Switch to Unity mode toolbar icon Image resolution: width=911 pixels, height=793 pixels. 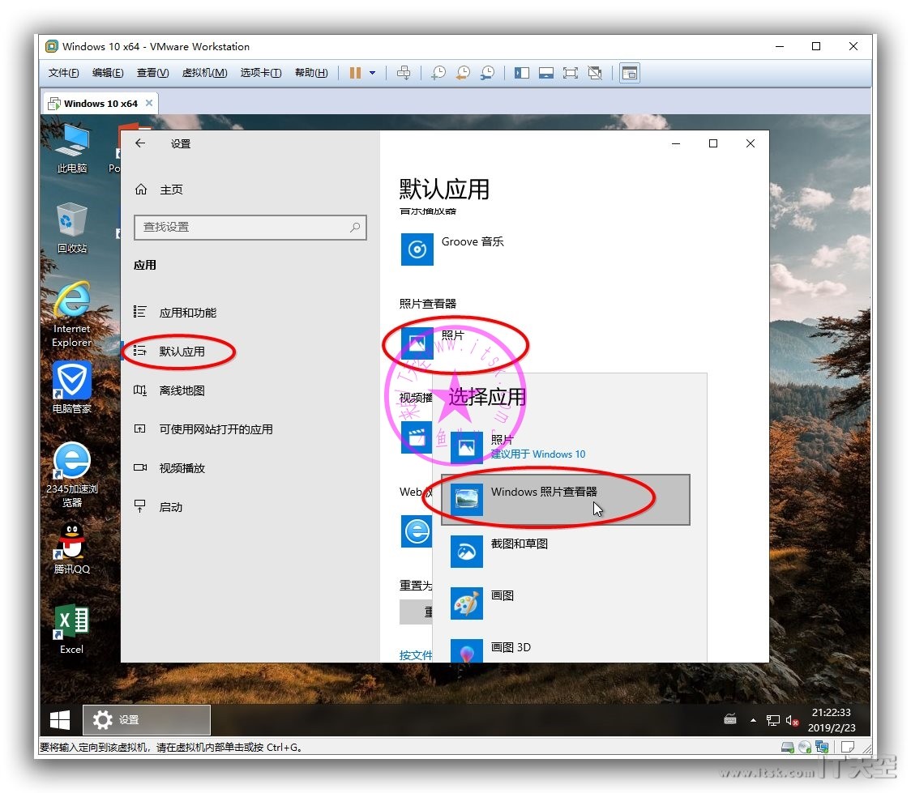point(595,73)
